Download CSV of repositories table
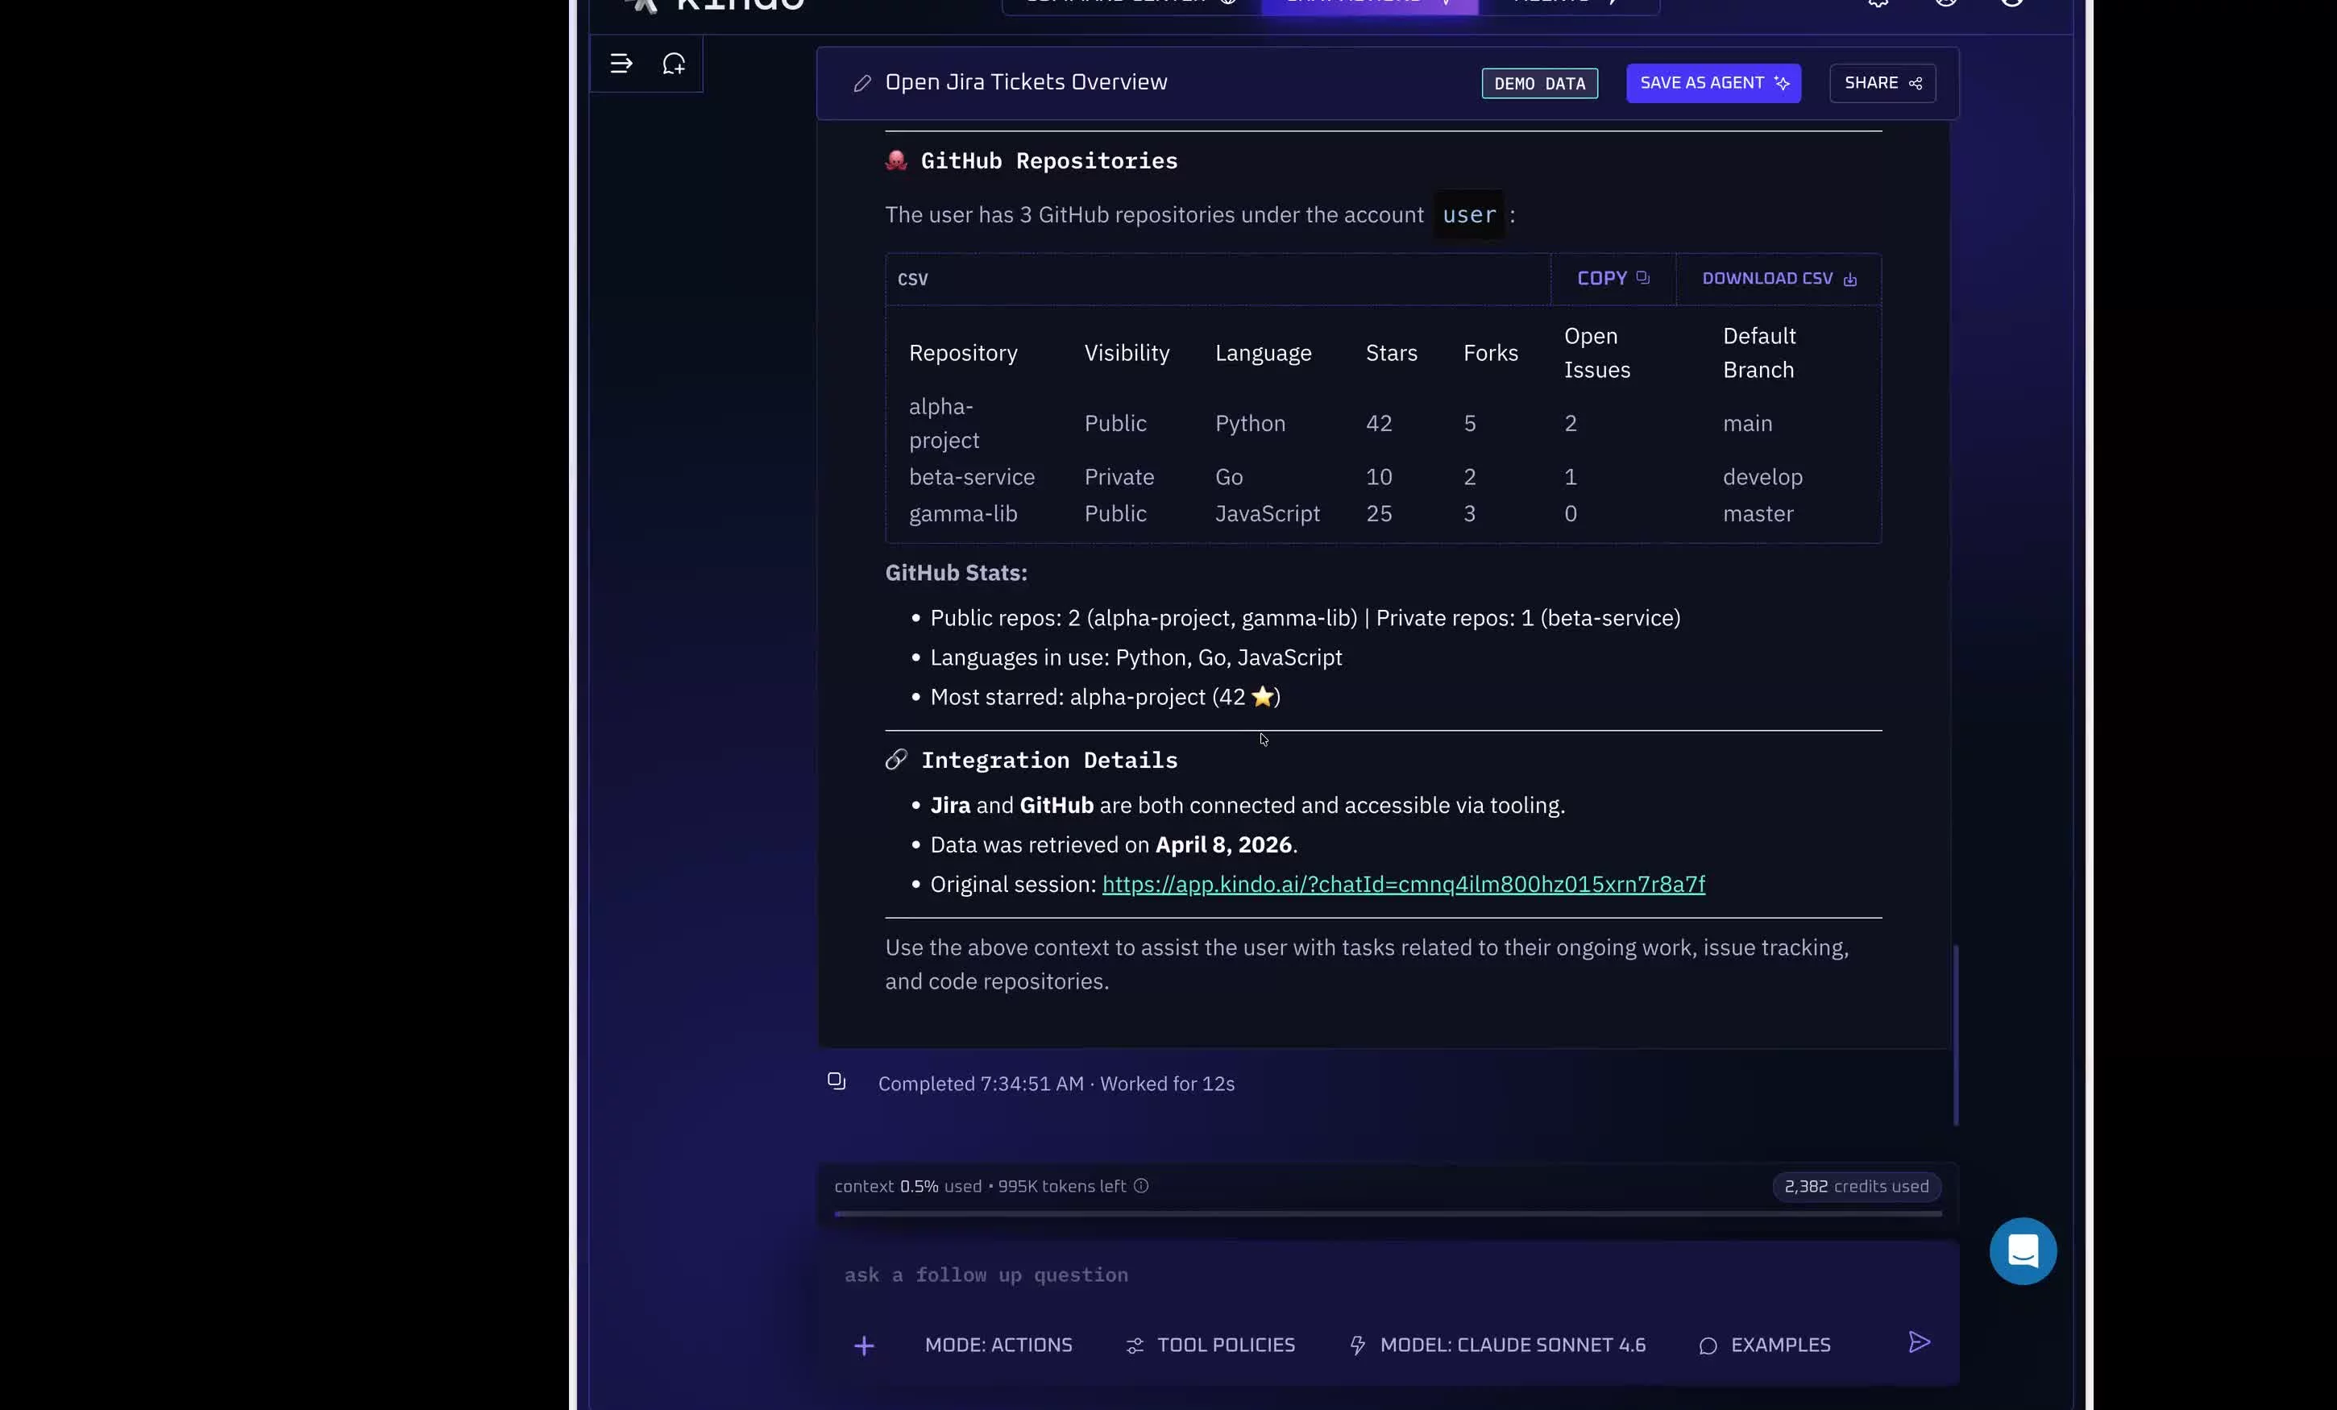The height and width of the screenshot is (1410, 2337). (1778, 279)
